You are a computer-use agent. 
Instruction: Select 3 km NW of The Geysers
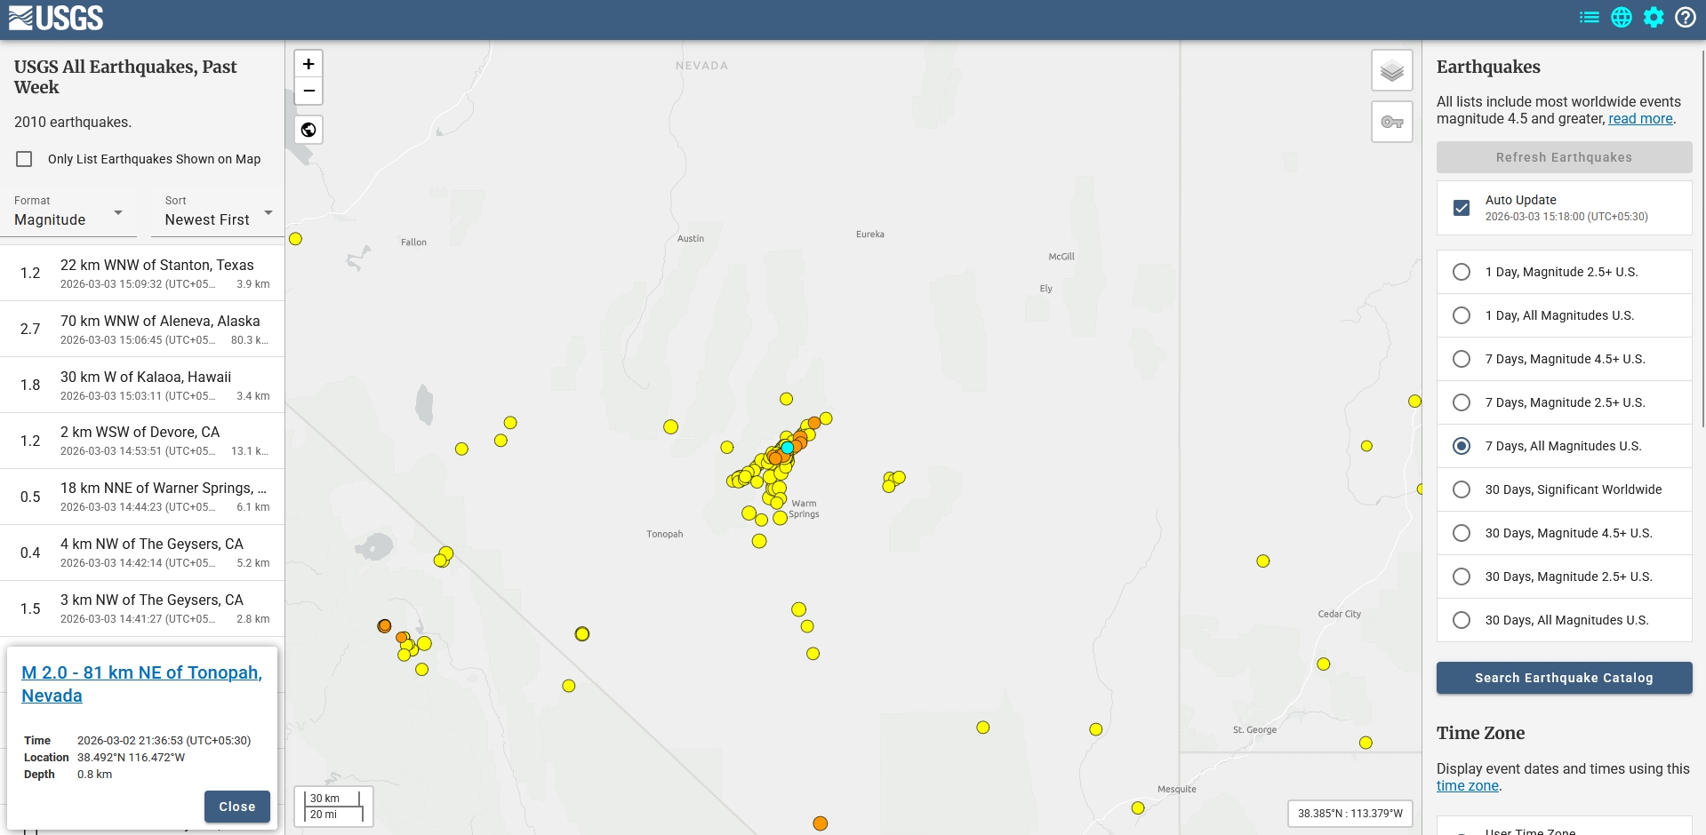pyautogui.click(x=142, y=608)
